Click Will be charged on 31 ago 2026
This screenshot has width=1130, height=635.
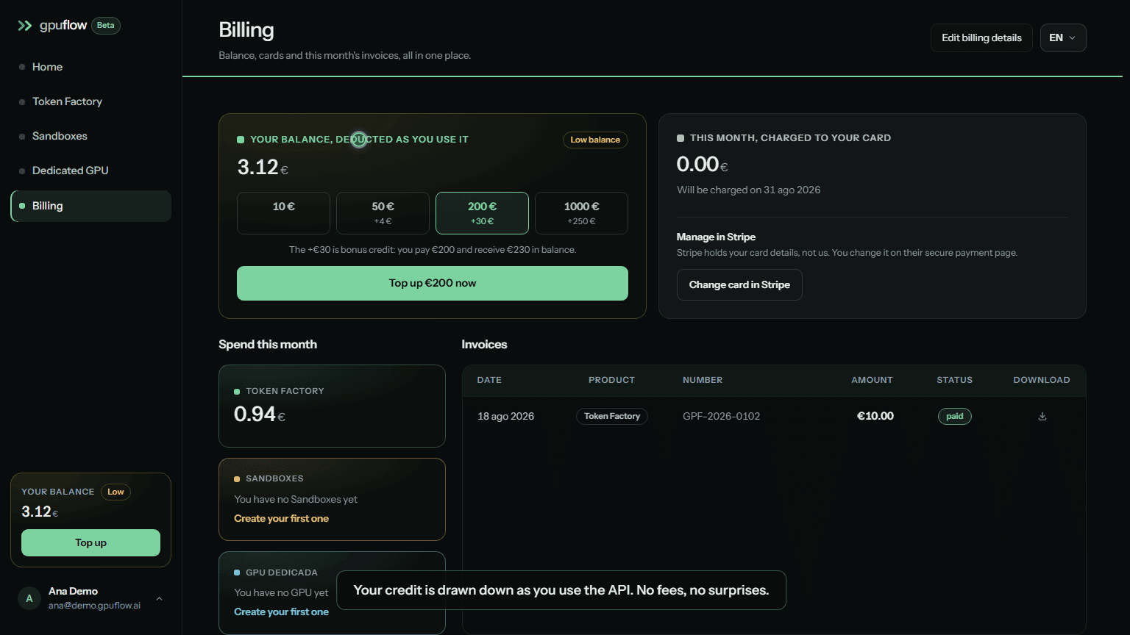(x=748, y=190)
